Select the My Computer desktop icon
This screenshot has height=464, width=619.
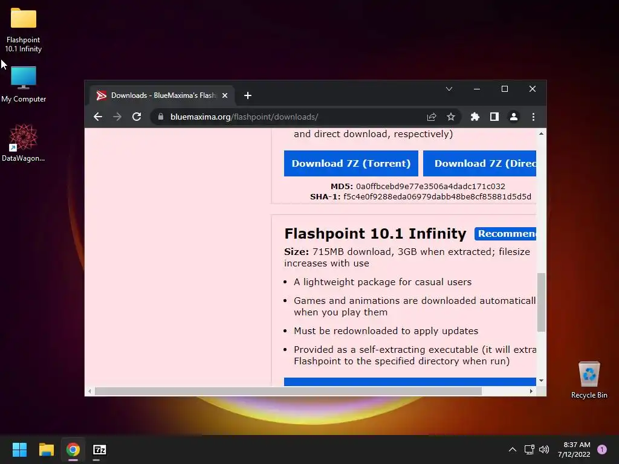[24, 84]
